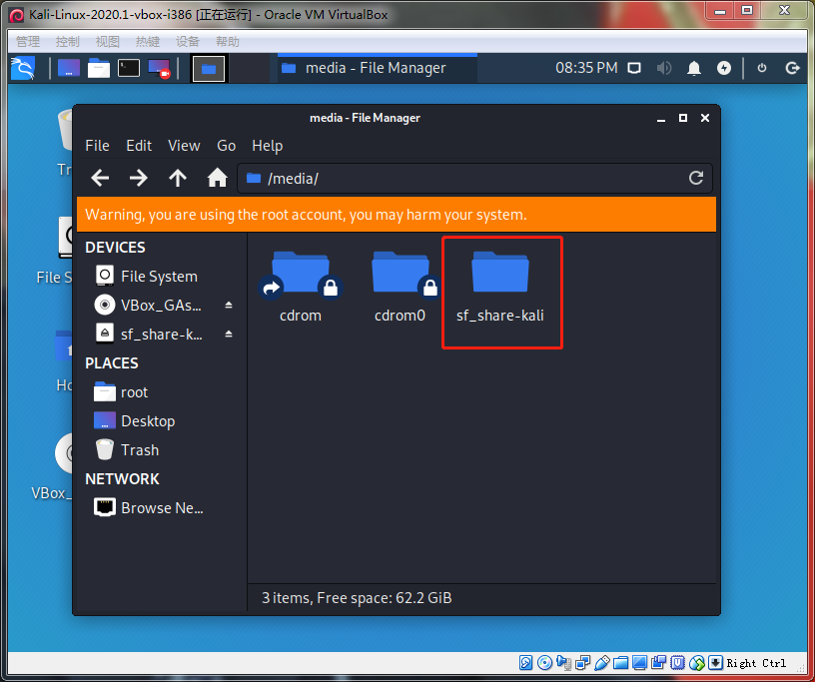Click the log out icon in the panel
Viewport: 815px width, 682px height.
(792, 68)
